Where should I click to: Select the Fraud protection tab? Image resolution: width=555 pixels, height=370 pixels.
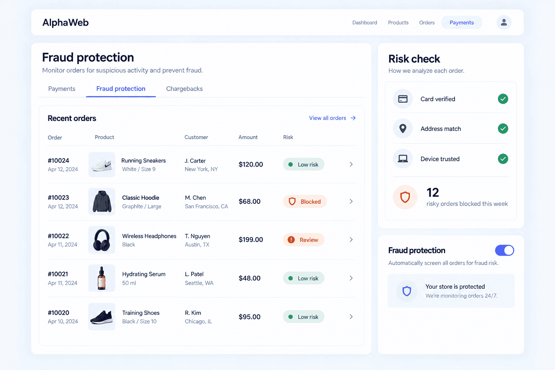coord(121,89)
